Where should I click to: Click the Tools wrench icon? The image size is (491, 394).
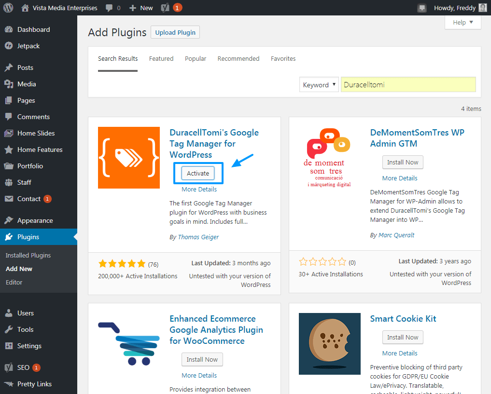[x=9, y=329]
